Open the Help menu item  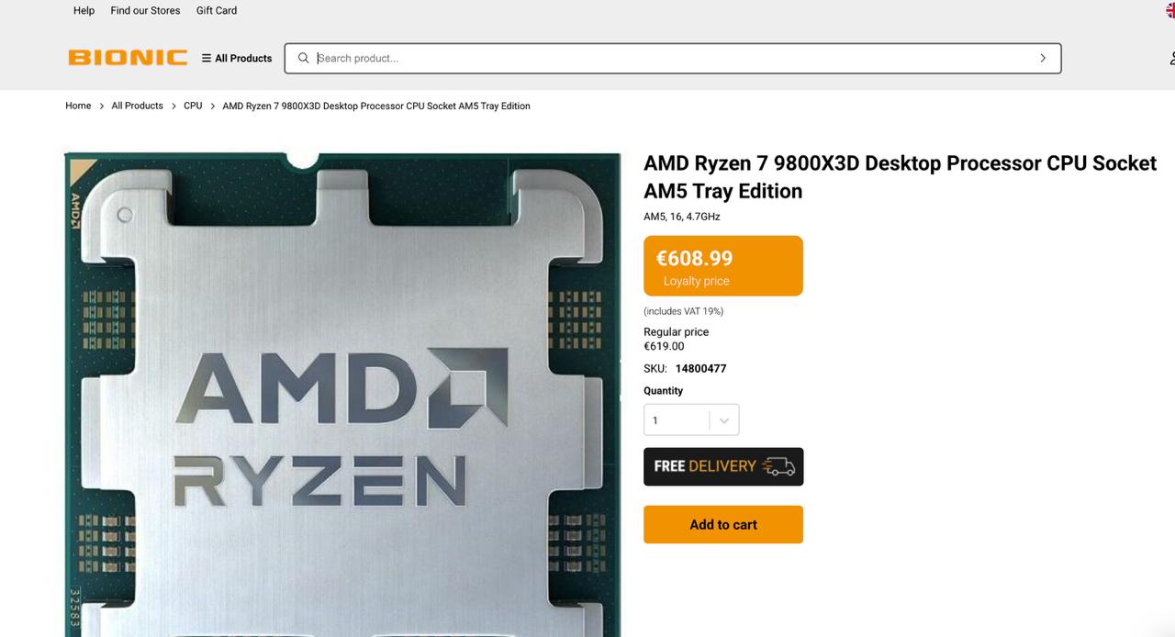tap(84, 10)
